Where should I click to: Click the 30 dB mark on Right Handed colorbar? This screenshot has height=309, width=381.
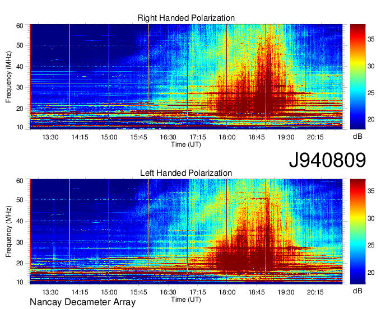371,66
